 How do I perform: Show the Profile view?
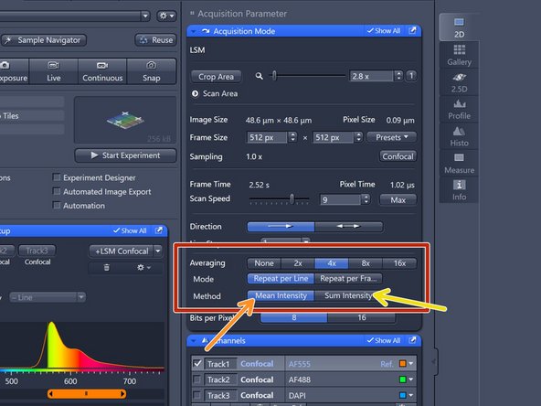coord(459,109)
